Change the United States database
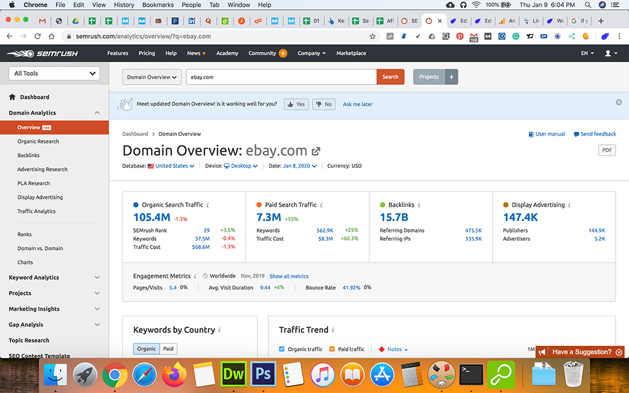This screenshot has height=393, width=629. pyautogui.click(x=171, y=166)
